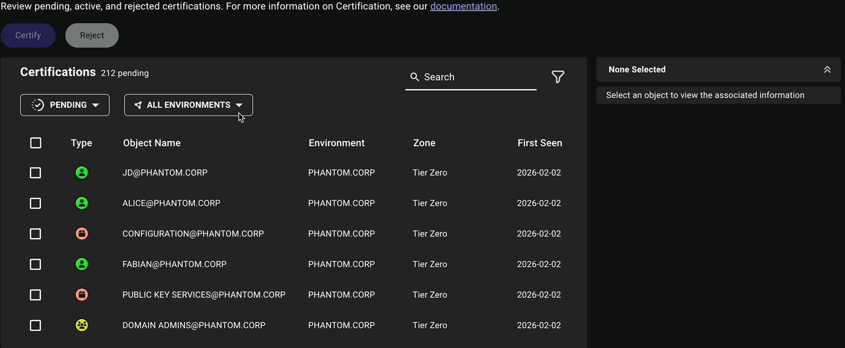Screen dimensions: 845x348
Task: Select the ALICE@PHANTOM.CORP object name
Action: 172,203
